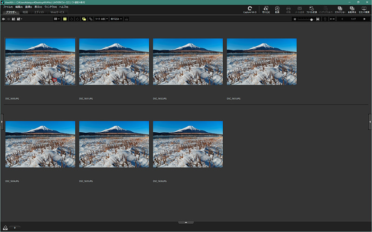The height and width of the screenshot is (232, 372).
Task: Expand the 絞り込み filter dropdown
Action: pyautogui.click(x=116, y=19)
